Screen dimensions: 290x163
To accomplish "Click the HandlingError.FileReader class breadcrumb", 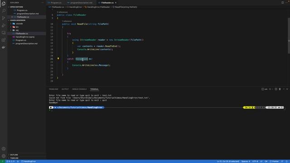I will coord(97,7).
